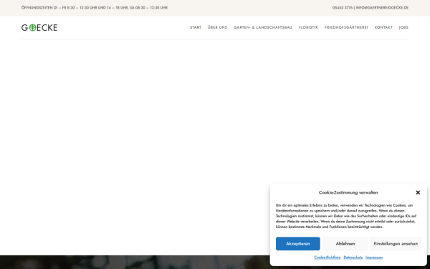Open the Floristik page

308,27
